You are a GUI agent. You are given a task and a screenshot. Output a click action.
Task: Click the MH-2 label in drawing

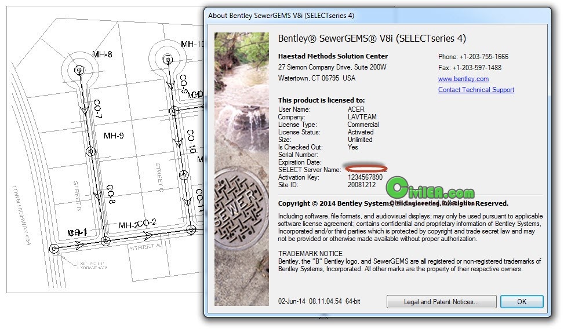(128, 225)
